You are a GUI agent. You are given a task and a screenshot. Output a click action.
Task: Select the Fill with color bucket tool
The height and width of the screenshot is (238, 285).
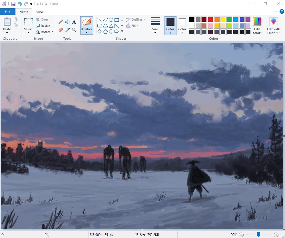pos(67,22)
